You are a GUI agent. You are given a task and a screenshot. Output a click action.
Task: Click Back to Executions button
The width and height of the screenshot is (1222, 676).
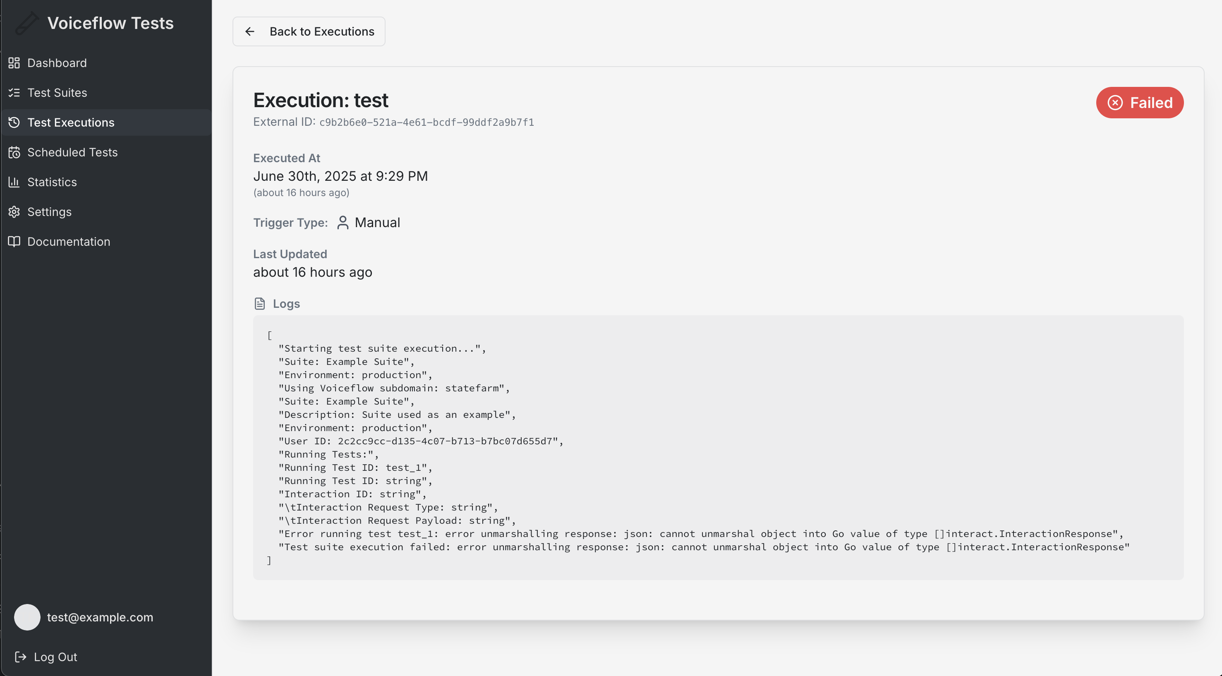309,31
